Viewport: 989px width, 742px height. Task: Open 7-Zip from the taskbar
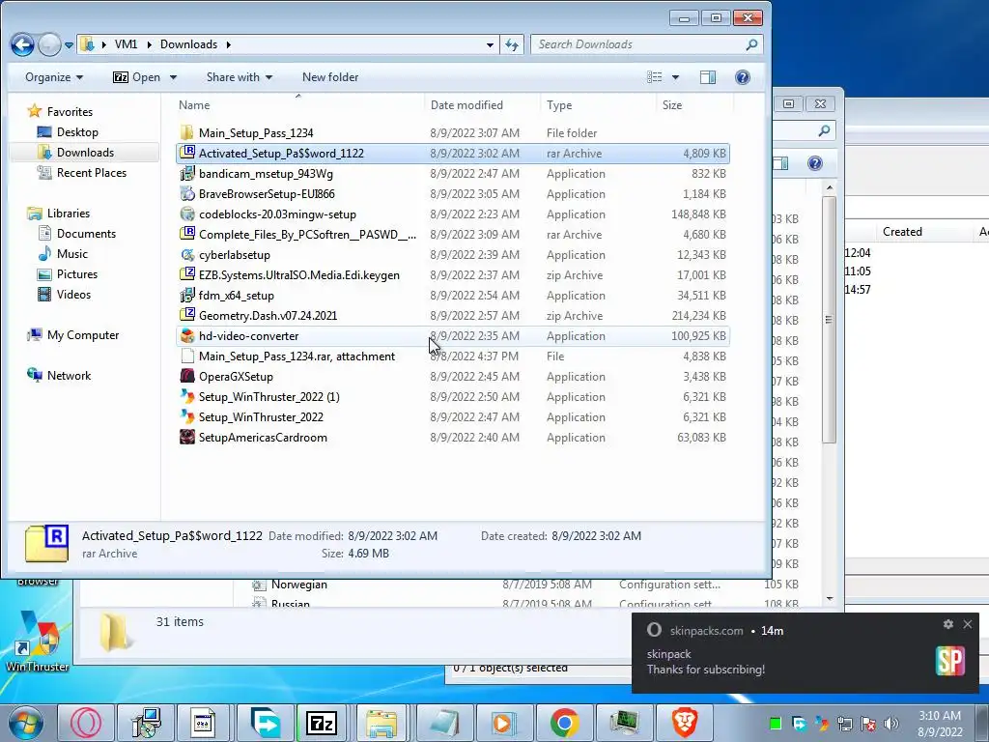click(321, 723)
